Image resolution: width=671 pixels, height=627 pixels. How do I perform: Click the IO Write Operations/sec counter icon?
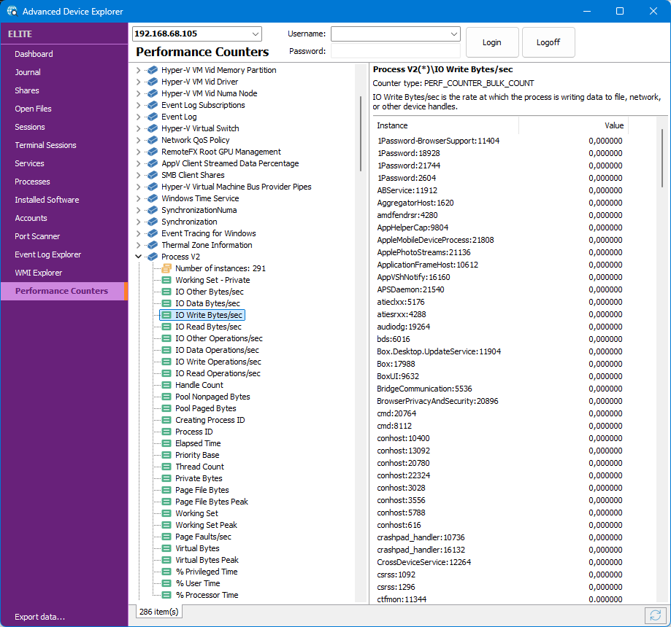166,362
